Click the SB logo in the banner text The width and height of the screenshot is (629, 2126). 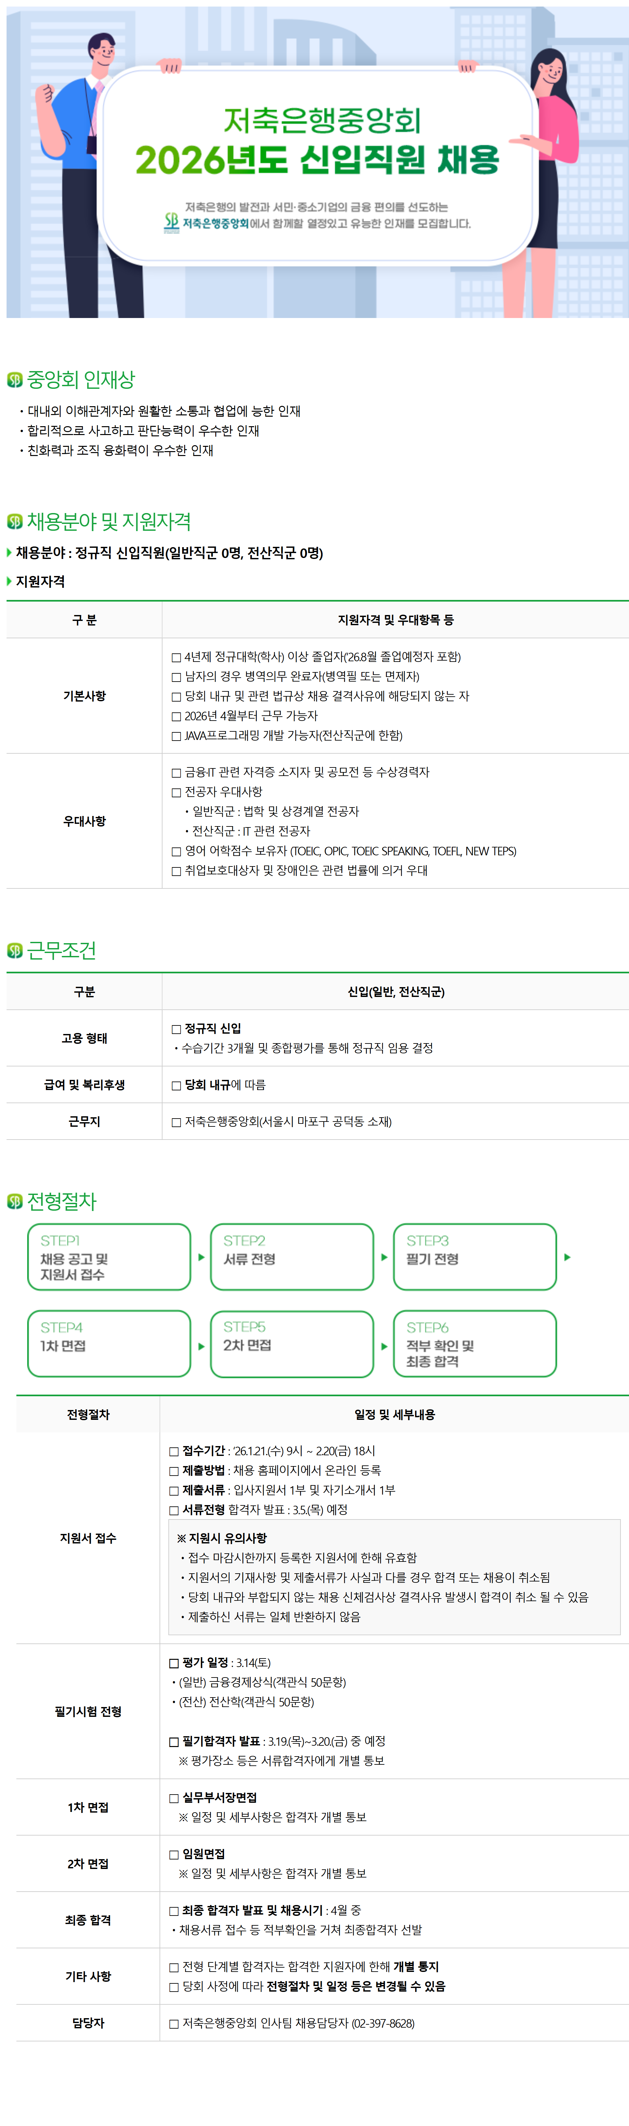171,222
